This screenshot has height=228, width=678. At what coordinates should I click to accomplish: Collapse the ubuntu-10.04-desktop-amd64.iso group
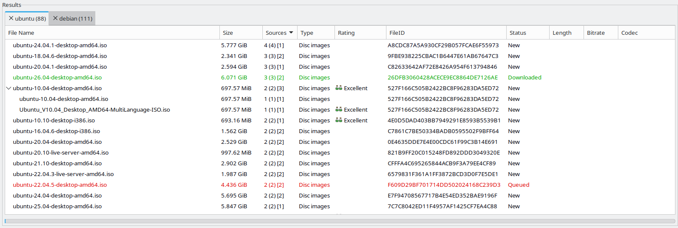(9, 88)
